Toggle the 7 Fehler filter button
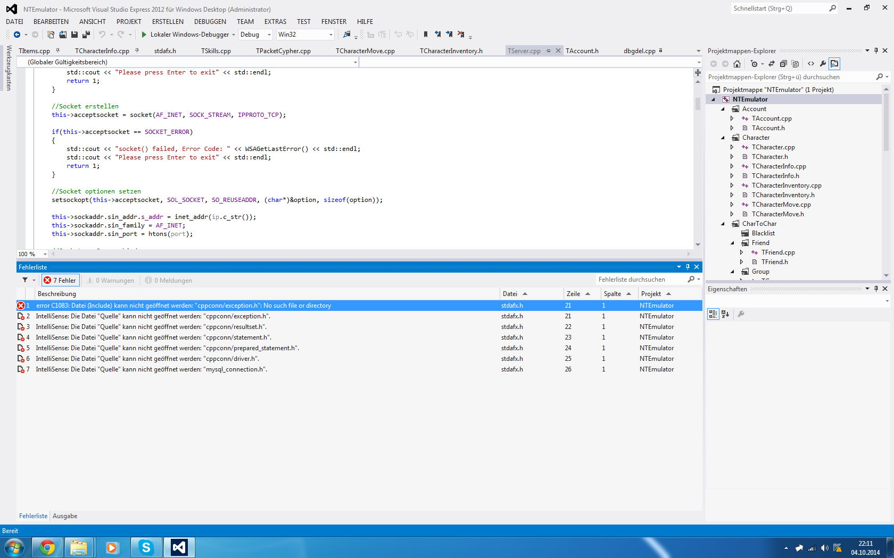 coord(61,280)
